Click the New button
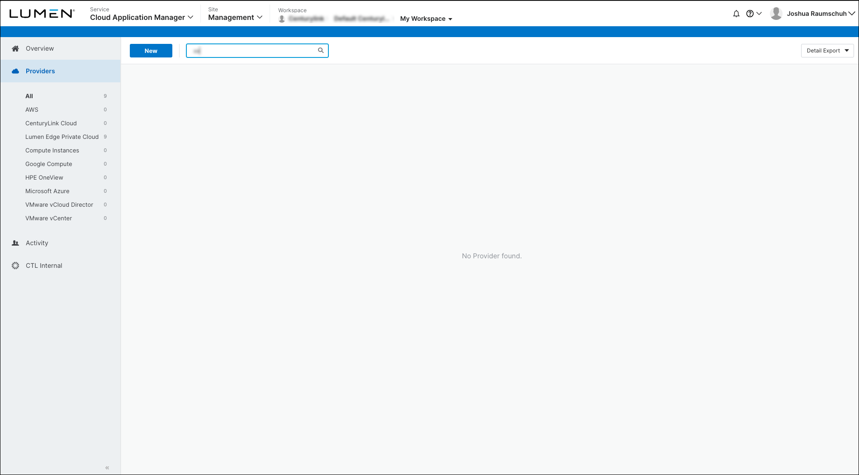 [x=151, y=51]
